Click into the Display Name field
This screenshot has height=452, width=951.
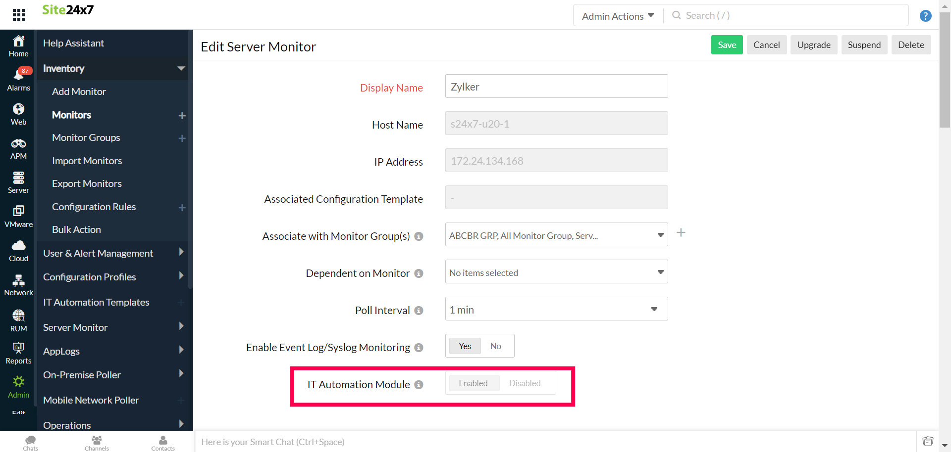[x=556, y=87]
